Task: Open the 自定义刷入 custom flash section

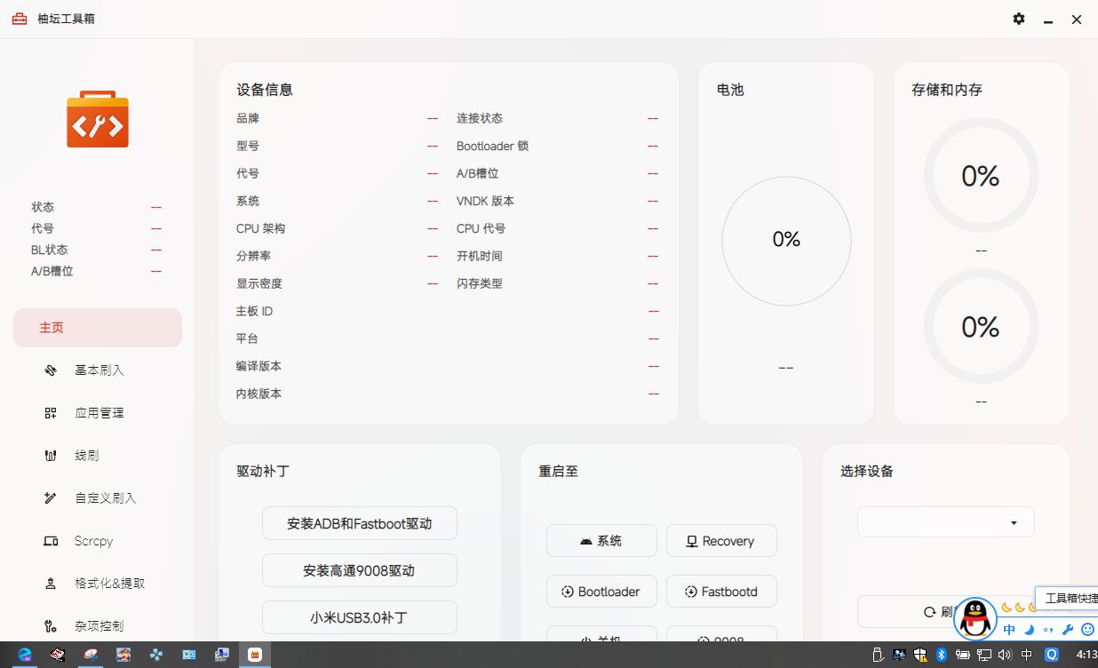Action: [x=98, y=497]
